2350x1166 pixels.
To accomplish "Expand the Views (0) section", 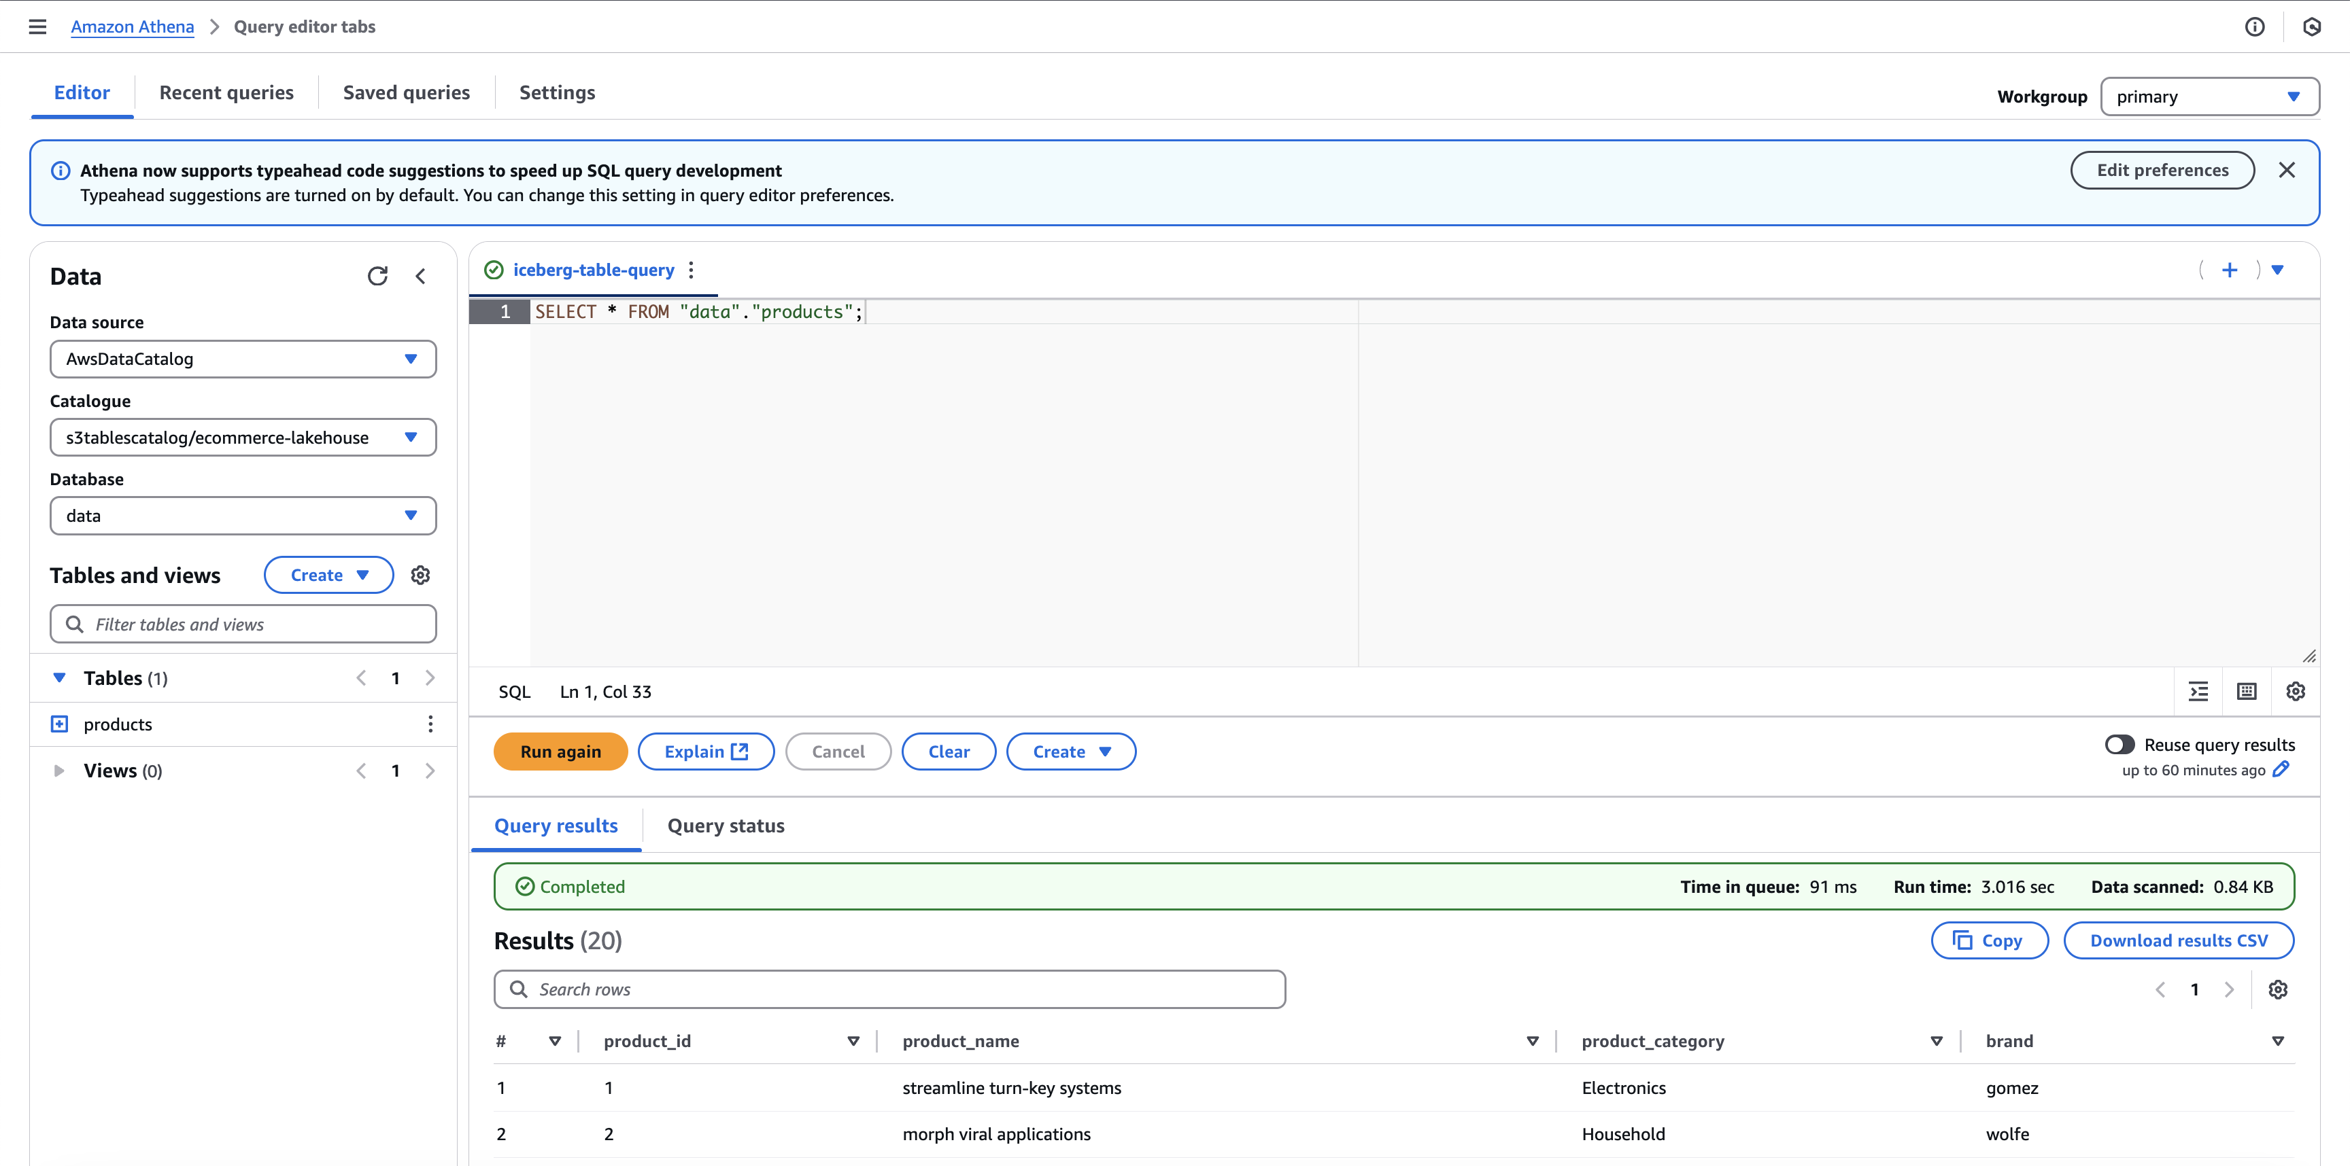I will point(59,771).
